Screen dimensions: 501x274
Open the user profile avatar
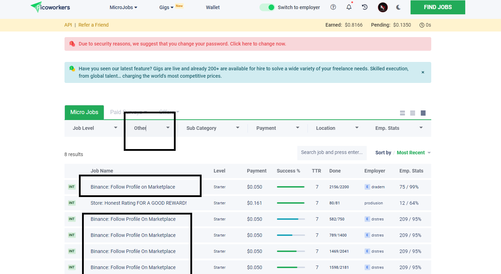tap(383, 7)
